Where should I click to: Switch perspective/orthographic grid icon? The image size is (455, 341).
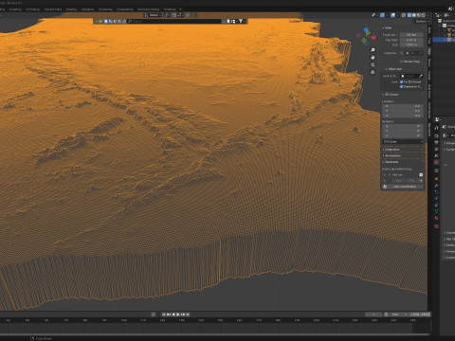point(373,72)
